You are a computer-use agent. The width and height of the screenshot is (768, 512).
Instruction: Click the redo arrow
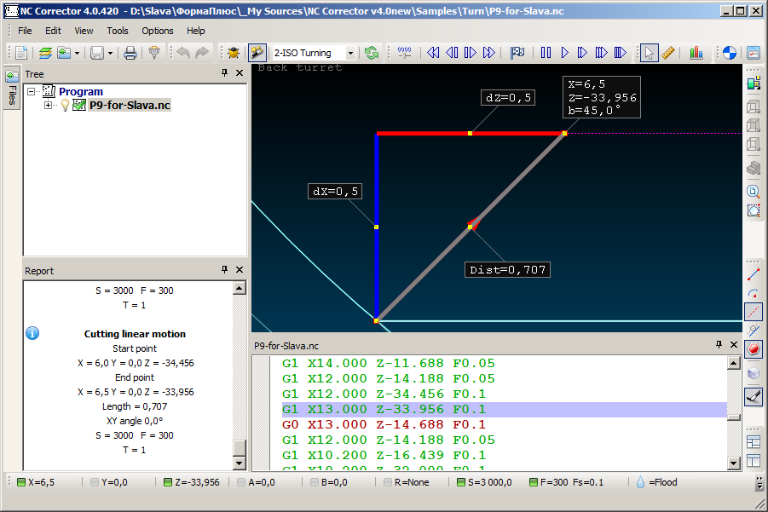pyautogui.click(x=202, y=52)
